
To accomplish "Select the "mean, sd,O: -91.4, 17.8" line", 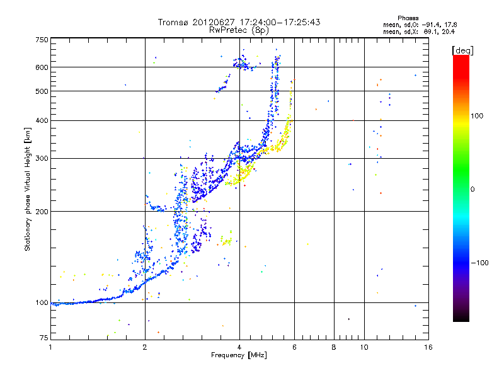I will [x=420, y=25].
